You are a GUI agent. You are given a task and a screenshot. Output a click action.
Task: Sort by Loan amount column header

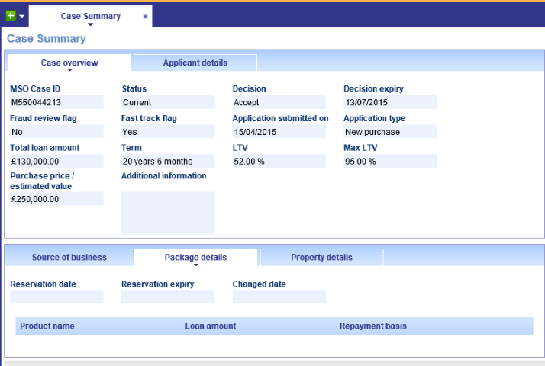point(210,326)
